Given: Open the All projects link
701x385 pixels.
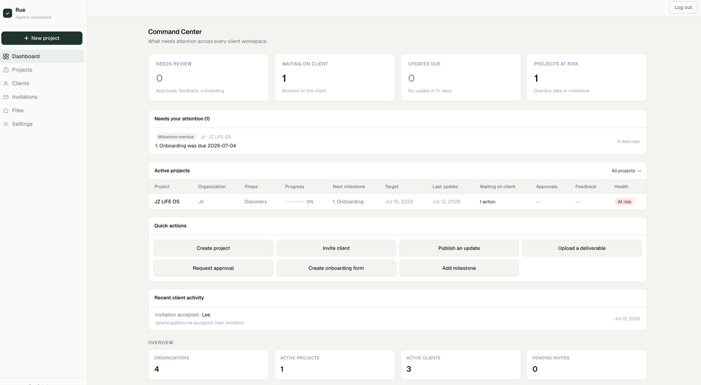Looking at the screenshot, I should click(x=626, y=171).
